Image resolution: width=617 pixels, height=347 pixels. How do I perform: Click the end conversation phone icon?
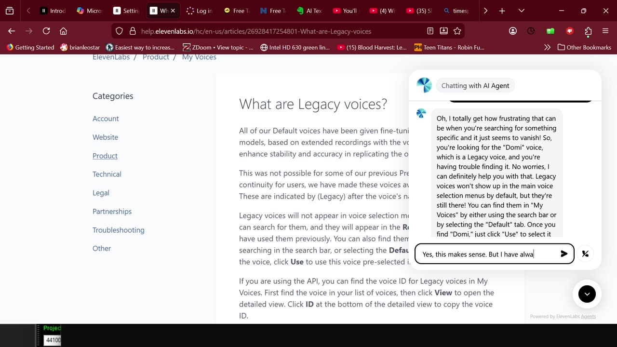[x=585, y=254]
